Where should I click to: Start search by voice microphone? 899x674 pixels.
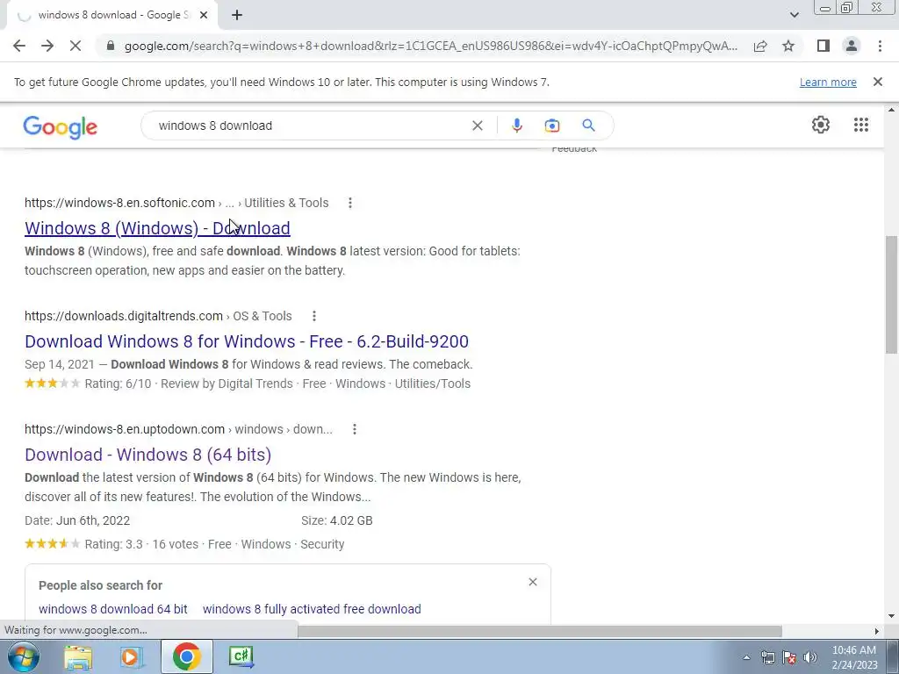516,125
